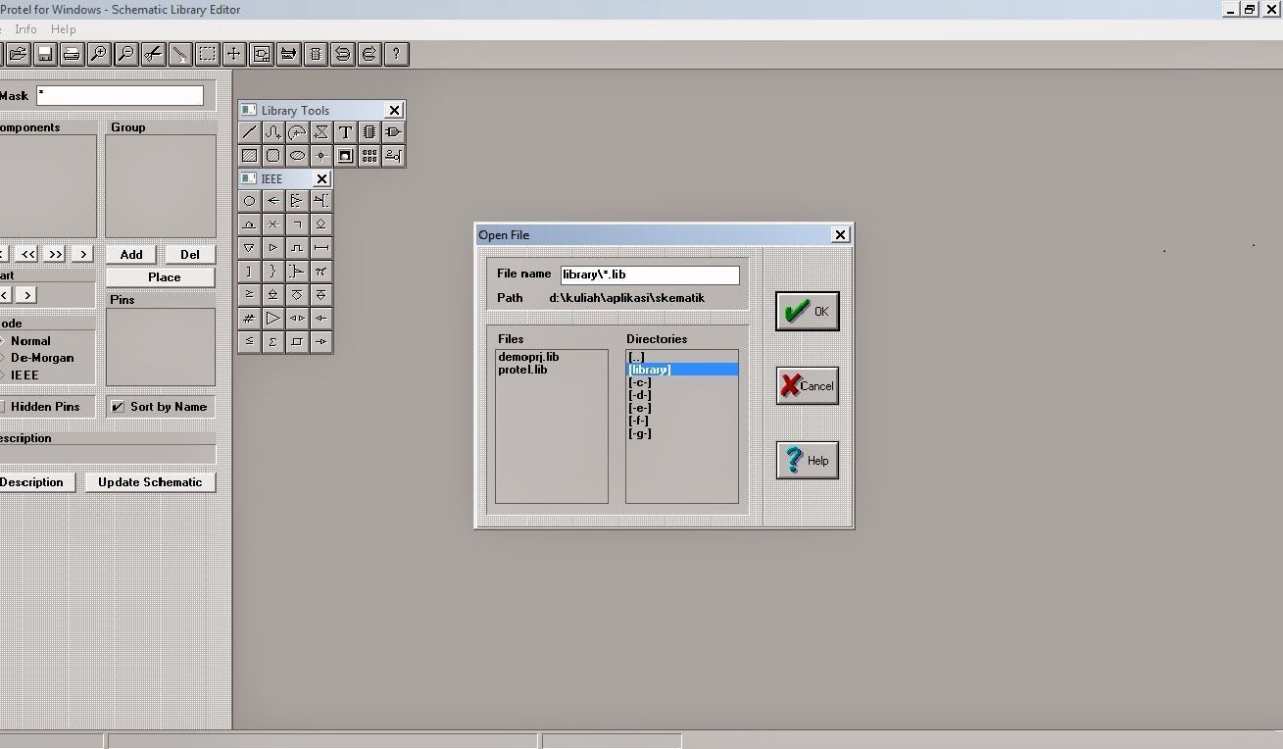Select the Text tool in Library Tools
Image resolution: width=1283 pixels, height=749 pixels.
point(346,131)
